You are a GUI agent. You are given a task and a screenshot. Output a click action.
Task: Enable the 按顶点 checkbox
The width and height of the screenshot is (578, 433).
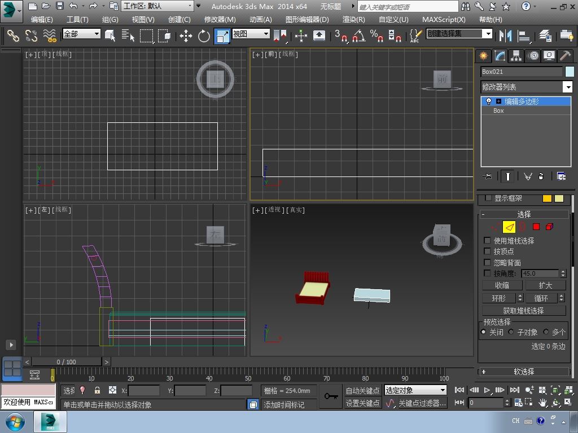[487, 251]
